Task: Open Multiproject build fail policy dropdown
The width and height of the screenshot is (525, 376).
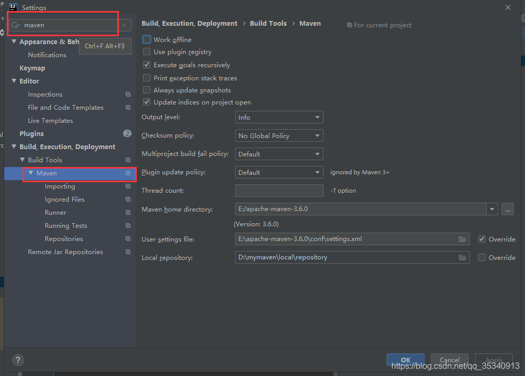Action: [x=279, y=154]
